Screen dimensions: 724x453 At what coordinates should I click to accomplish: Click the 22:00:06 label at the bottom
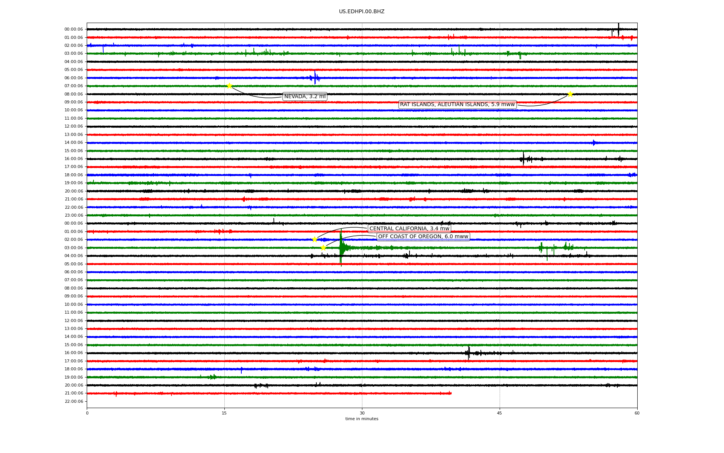pyautogui.click(x=74, y=402)
